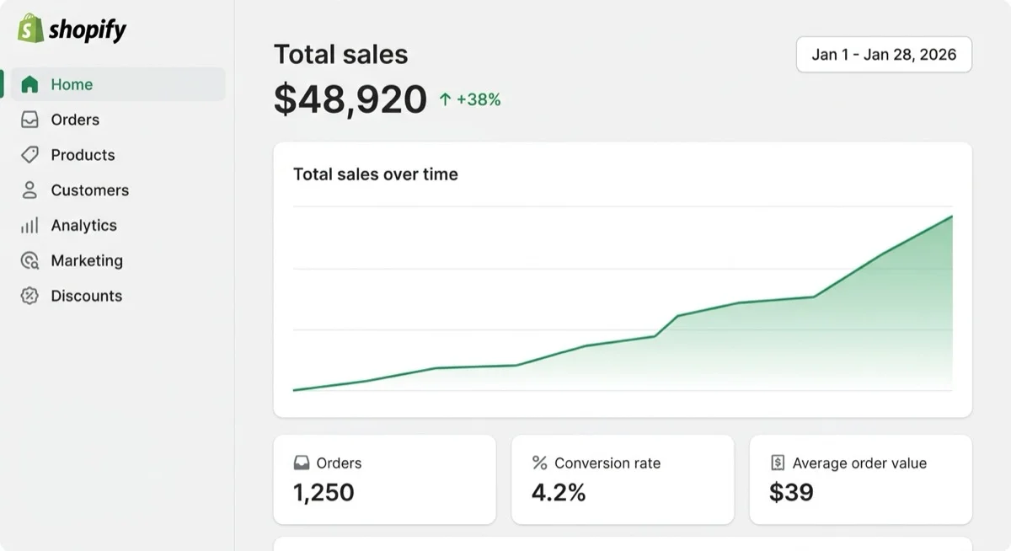Click the Conversion rate percent icon
The height and width of the screenshot is (551, 1011).
click(x=540, y=463)
